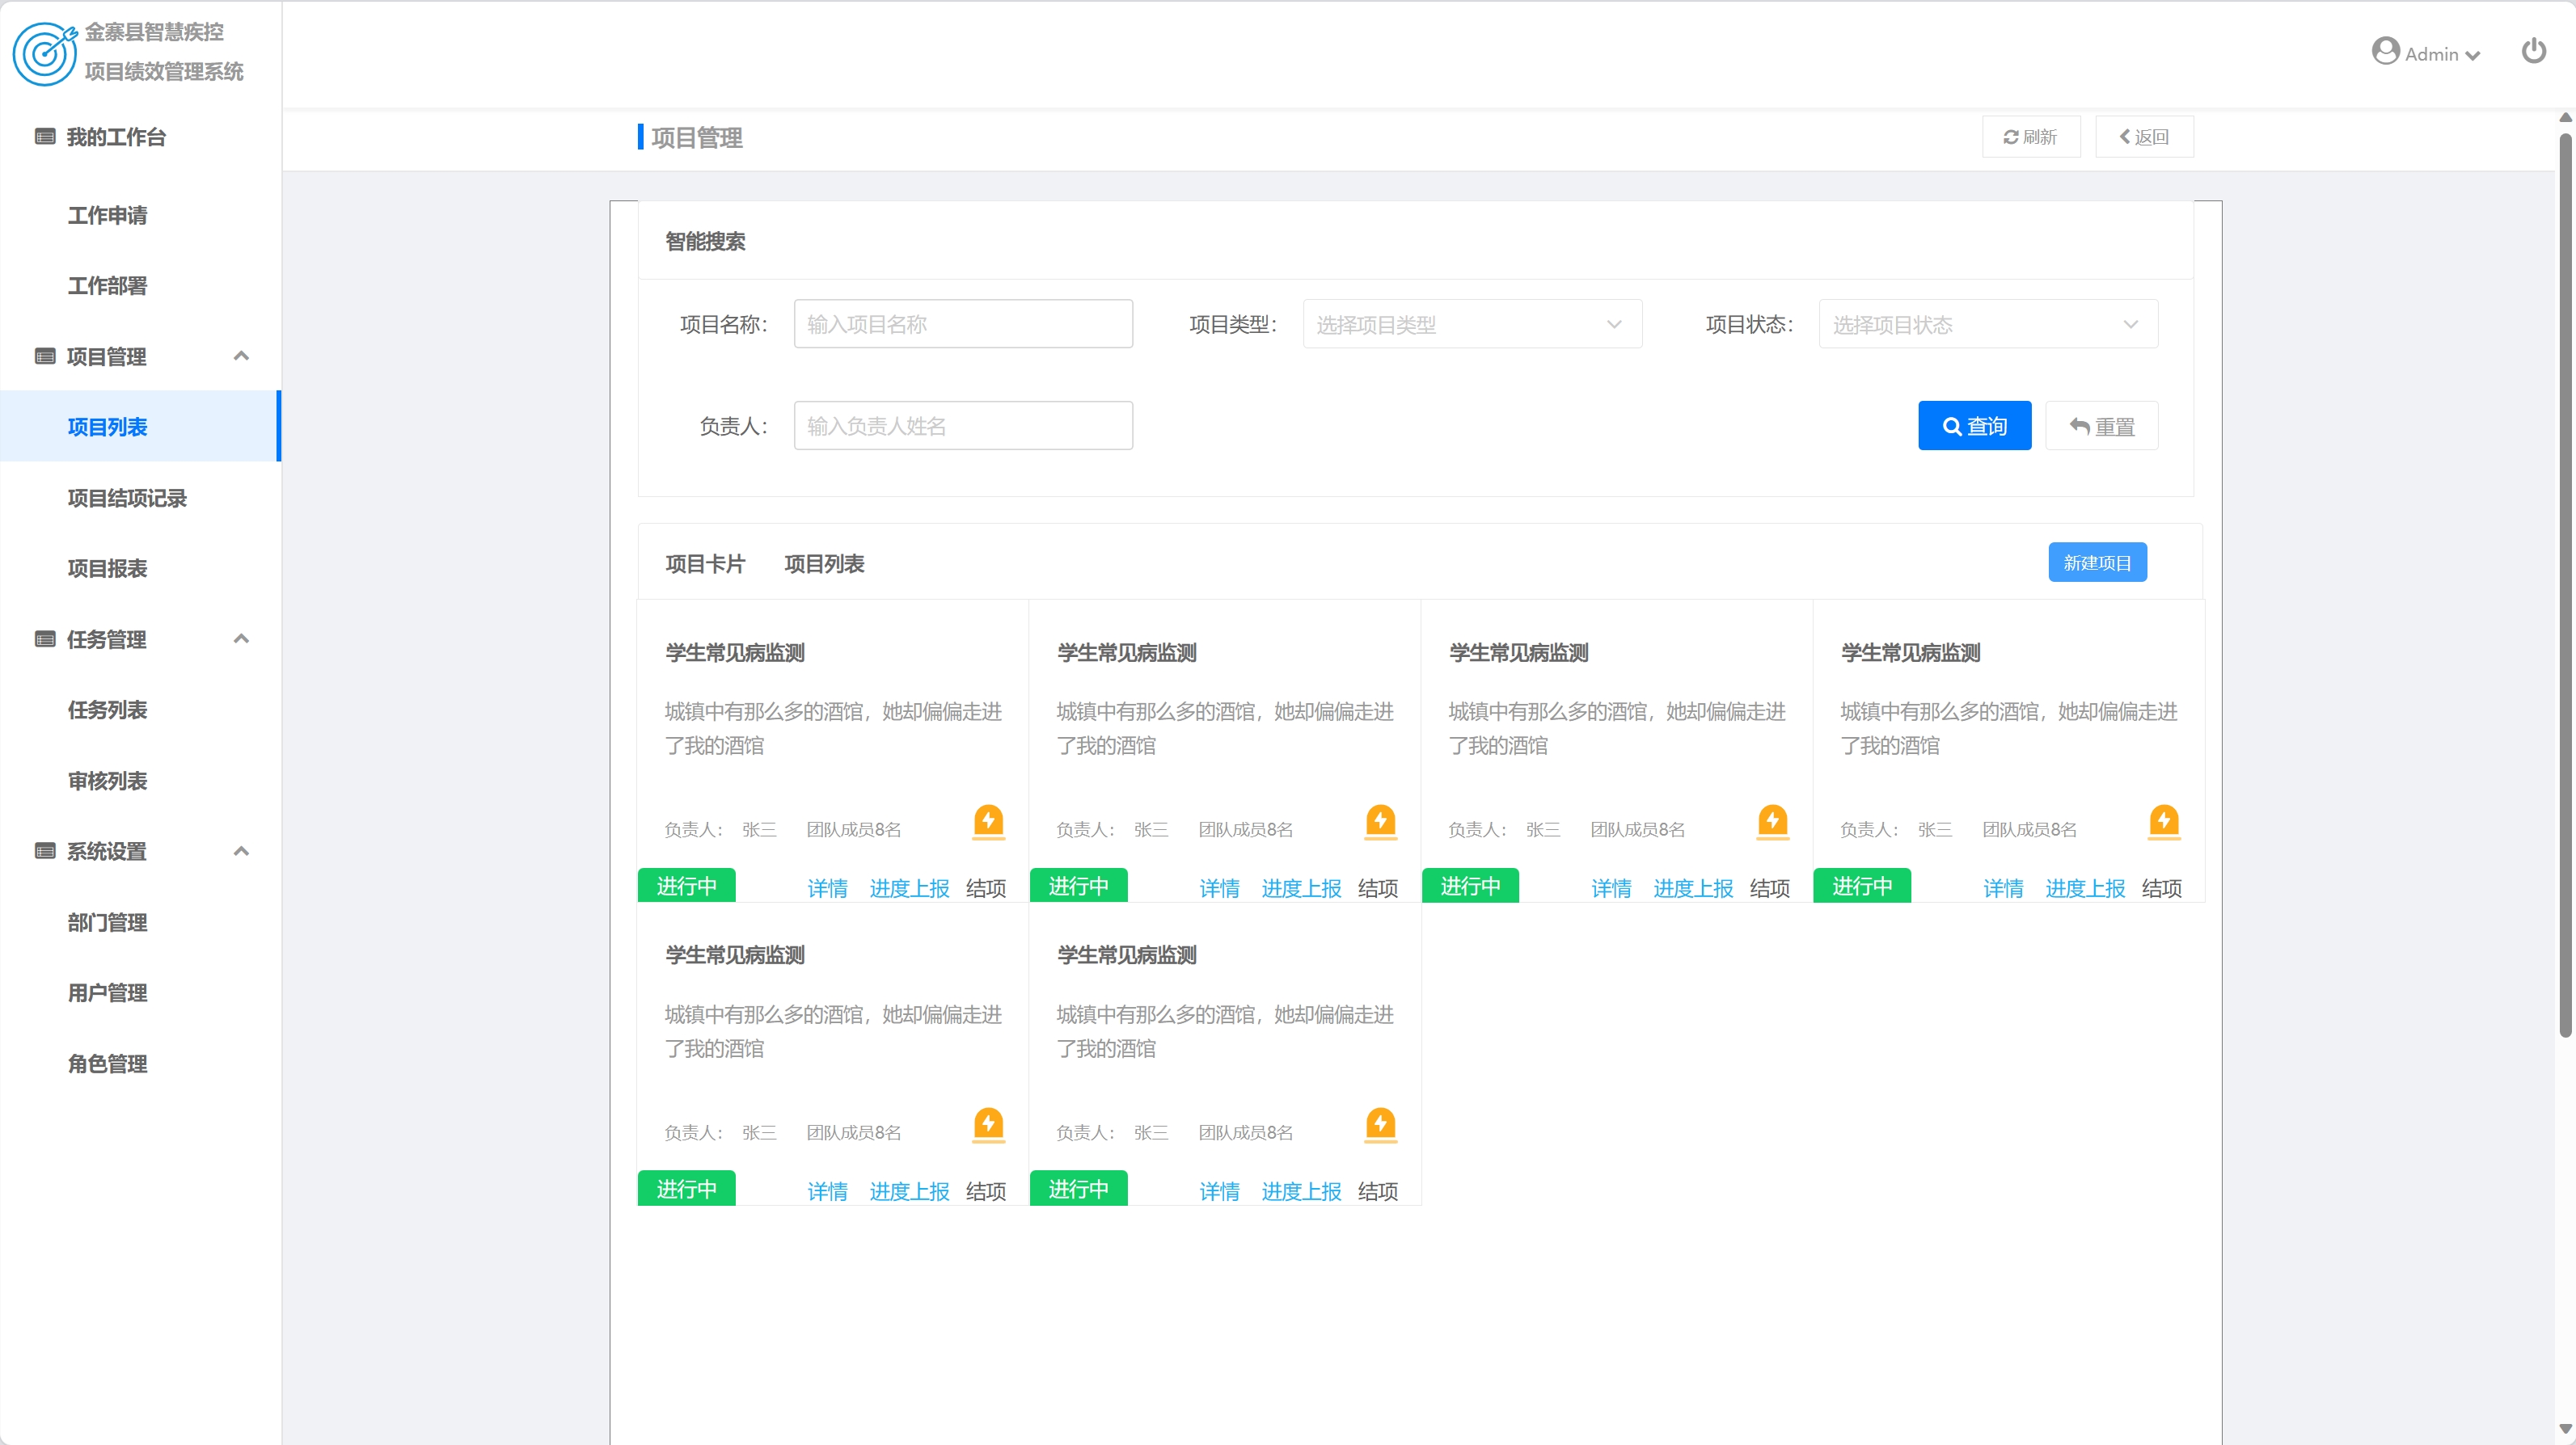This screenshot has width=2576, height=1445.
Task: Click the power logout icon
Action: (x=2533, y=51)
